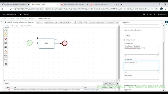Screen dimensions: 168x94
Task: Click the green start event node
Action: pyautogui.click(x=30, y=43)
